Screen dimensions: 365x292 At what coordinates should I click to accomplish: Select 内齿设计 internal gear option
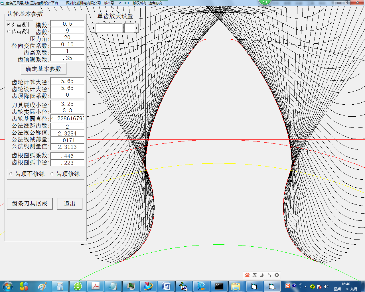pos(19,31)
